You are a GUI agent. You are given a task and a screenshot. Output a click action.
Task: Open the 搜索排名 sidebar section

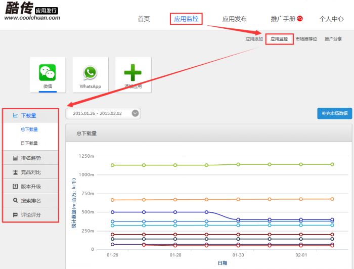(x=30, y=200)
